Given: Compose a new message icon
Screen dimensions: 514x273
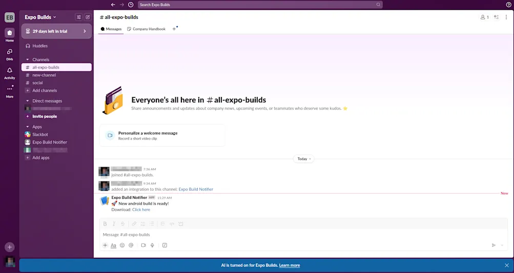Looking at the screenshot, I should coord(88,17).
